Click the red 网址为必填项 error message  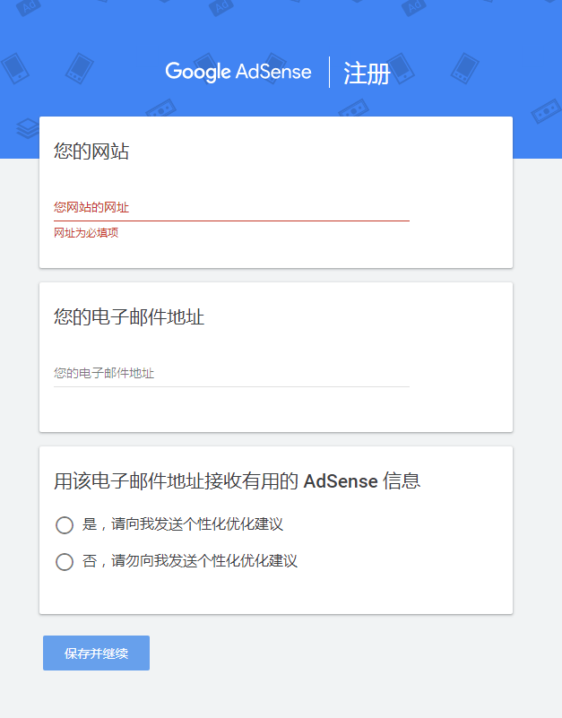coord(86,233)
